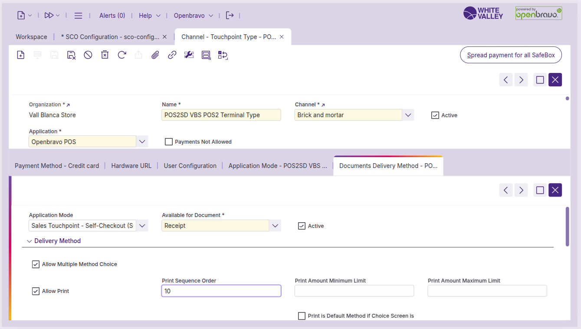Image resolution: width=581 pixels, height=329 pixels.
Task: Click the logout icon in top bar
Action: [230, 15]
